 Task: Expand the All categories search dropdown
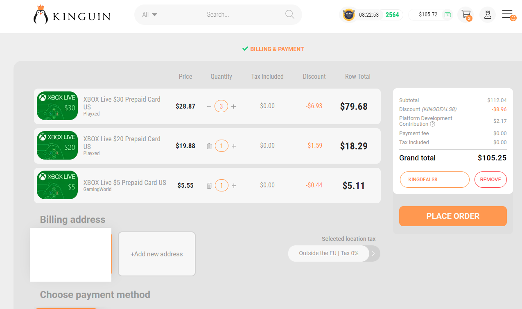point(149,15)
